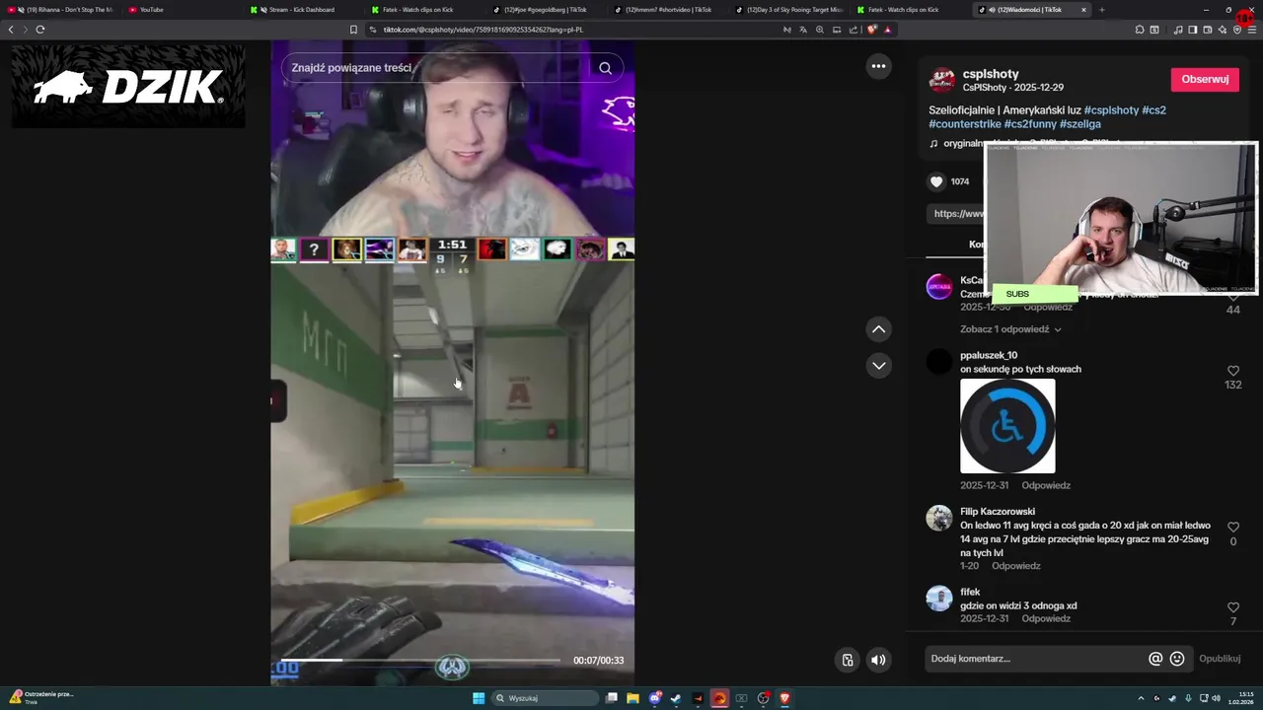Open Brave Shields lion icon
This screenshot has width=1263, height=710.
[x=871, y=30]
